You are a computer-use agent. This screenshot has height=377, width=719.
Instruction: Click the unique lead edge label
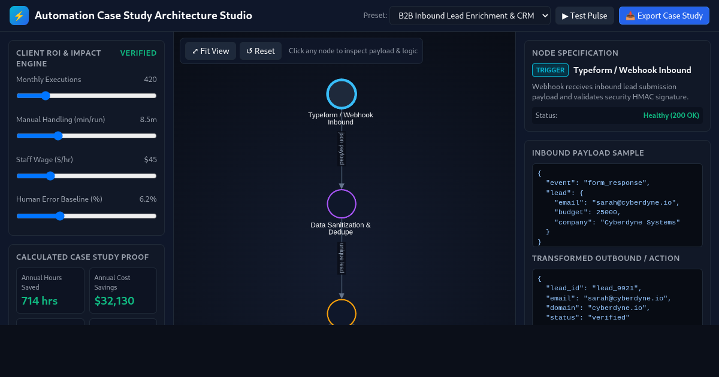click(x=342, y=258)
